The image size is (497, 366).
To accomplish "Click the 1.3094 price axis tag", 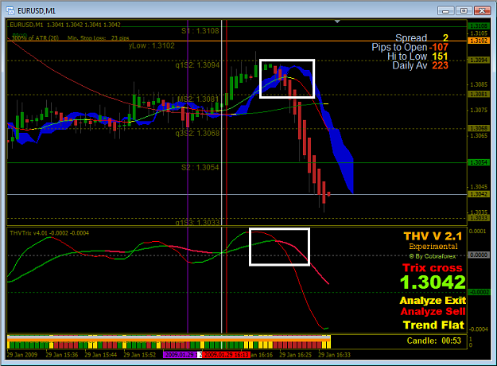I will coord(478,60).
